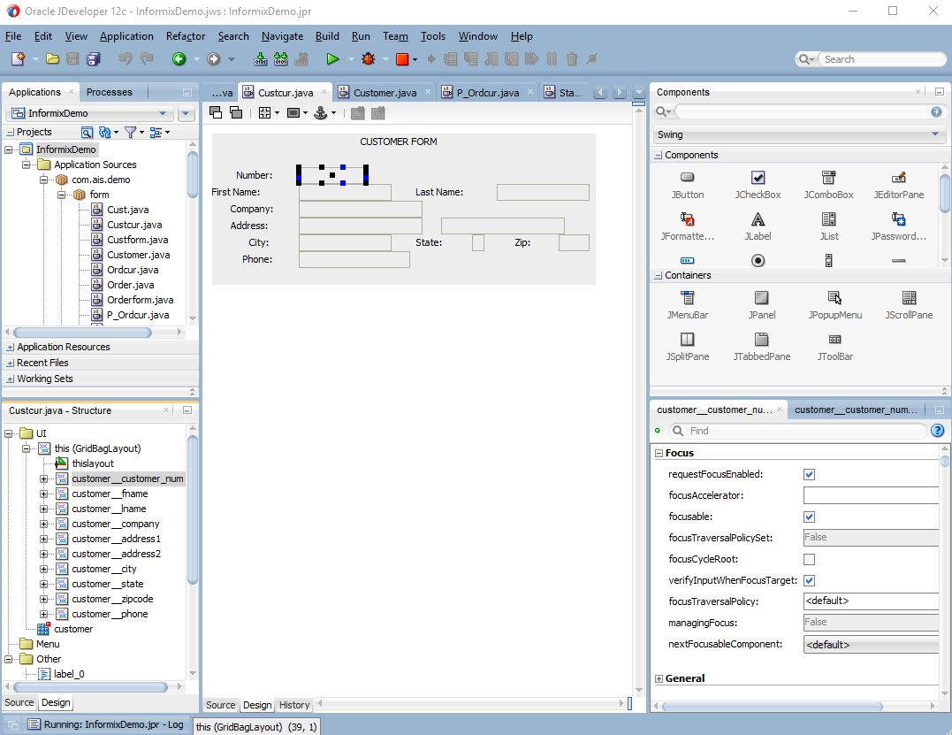
Task: Select the JEditorPane component
Action: pos(899,185)
